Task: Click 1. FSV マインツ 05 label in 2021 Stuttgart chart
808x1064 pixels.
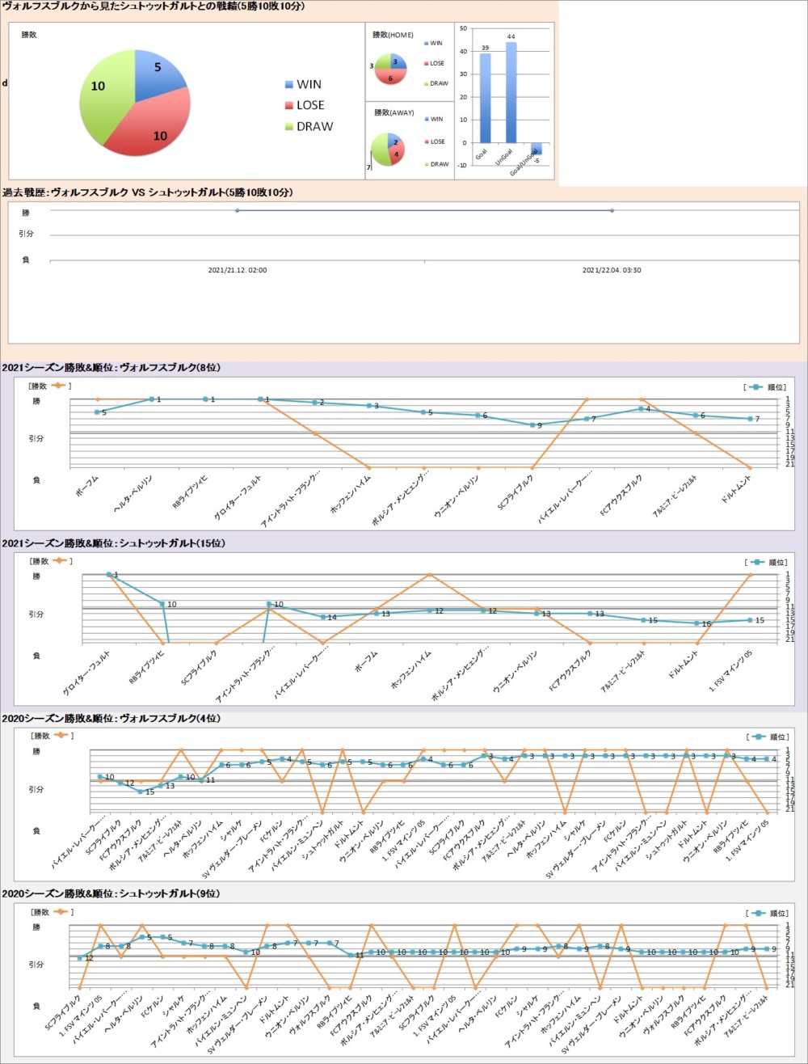Action: coord(732,670)
